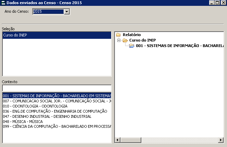Click the 001 Sistemas de Informação folder icon
This screenshot has height=147, width=227.
pyautogui.click(x=132, y=46)
